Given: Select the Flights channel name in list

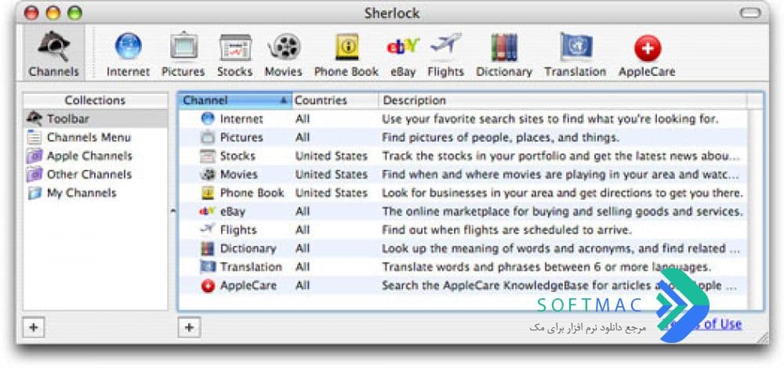Looking at the screenshot, I should [x=238, y=229].
